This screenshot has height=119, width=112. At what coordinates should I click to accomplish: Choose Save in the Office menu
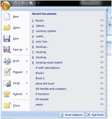point(16,38)
